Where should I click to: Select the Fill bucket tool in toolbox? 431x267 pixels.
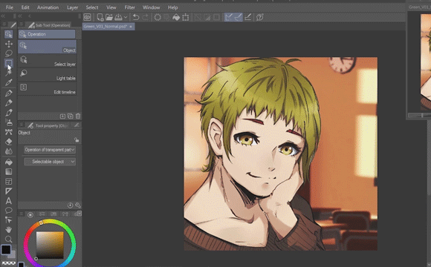point(8,162)
